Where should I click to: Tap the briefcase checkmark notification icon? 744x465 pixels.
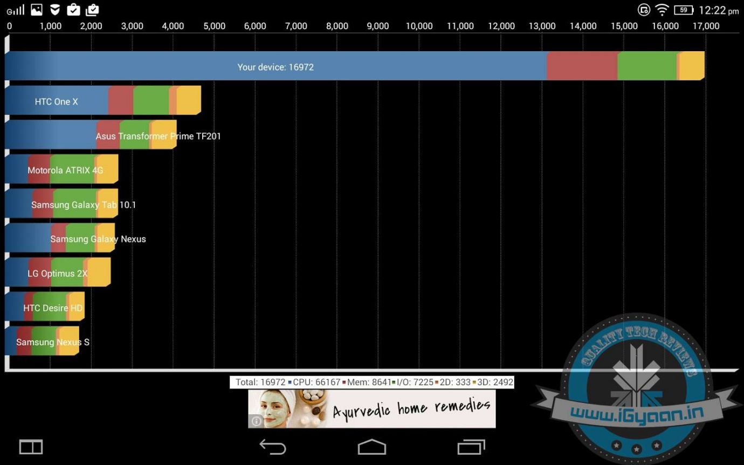[73, 10]
